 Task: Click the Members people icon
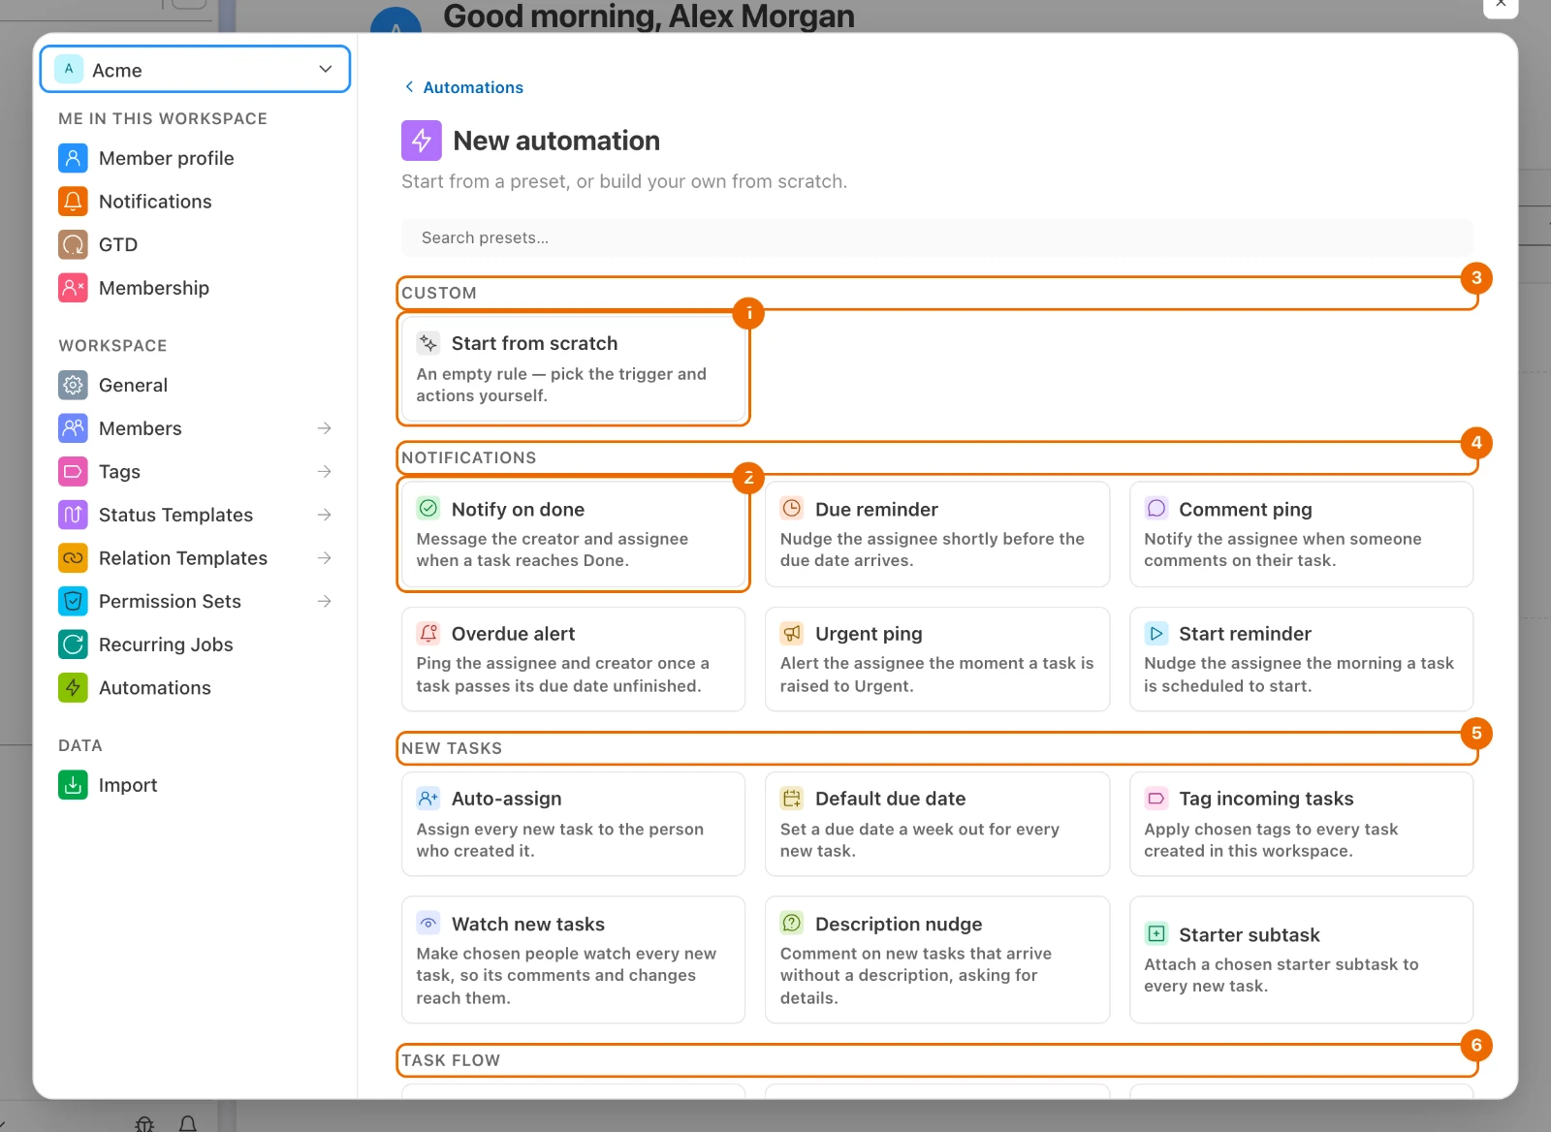click(73, 428)
